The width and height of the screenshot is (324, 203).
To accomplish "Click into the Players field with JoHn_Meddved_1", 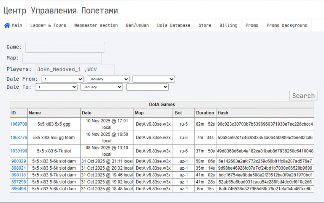I will [75, 70].
